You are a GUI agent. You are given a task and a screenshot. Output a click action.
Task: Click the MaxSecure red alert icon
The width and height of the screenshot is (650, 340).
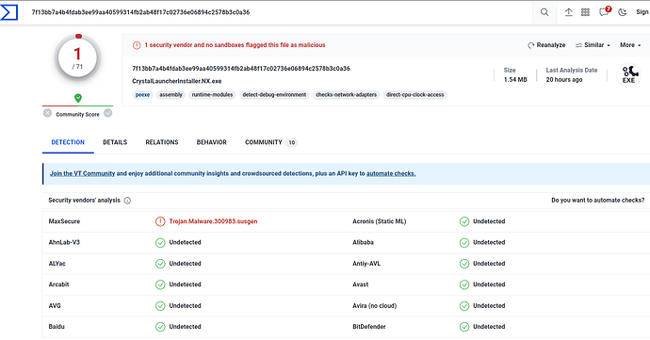coord(160,221)
